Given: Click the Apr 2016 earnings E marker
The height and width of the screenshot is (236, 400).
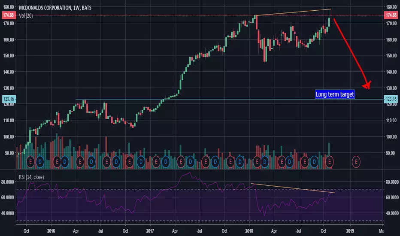Looking at the screenshot, I should click(80, 162).
